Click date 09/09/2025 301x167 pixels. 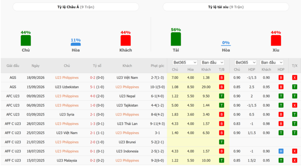click(x=36, y=96)
